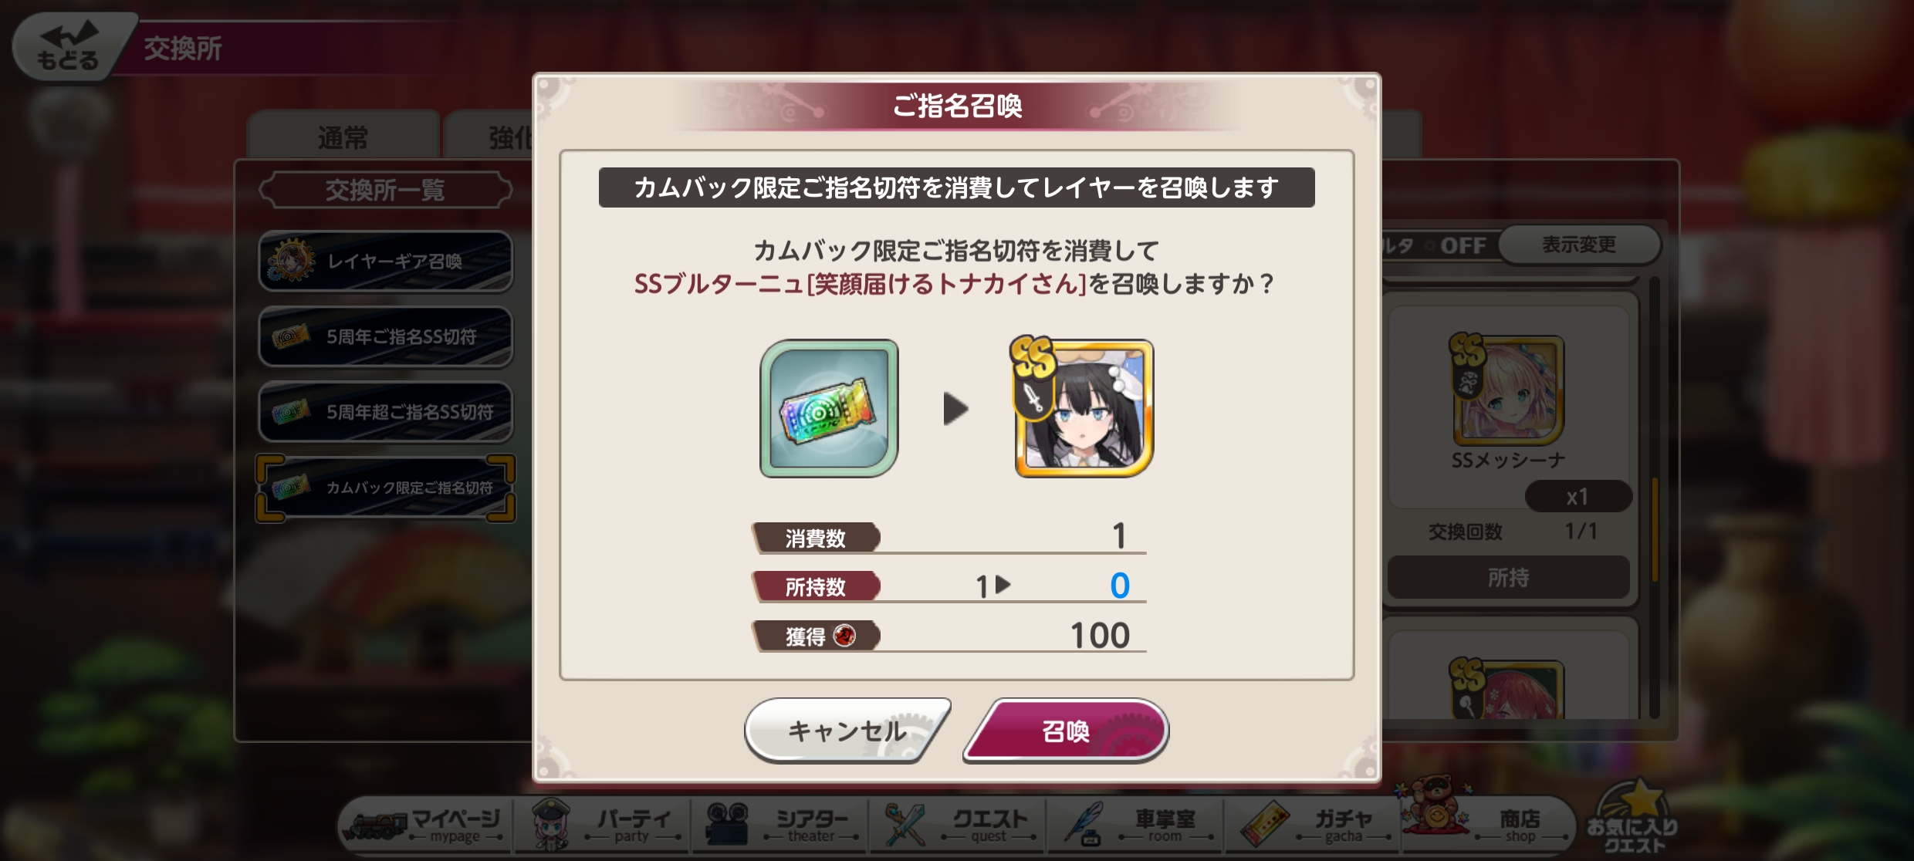Image resolution: width=1914 pixels, height=861 pixels.
Task: Click the 召喚 confirm button
Action: 1067,731
